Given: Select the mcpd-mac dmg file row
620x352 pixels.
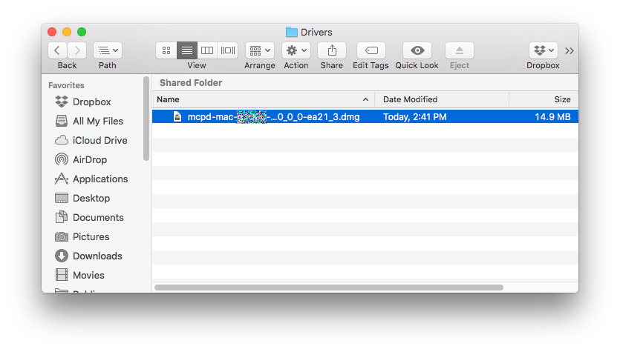Looking at the screenshot, I should (365, 117).
